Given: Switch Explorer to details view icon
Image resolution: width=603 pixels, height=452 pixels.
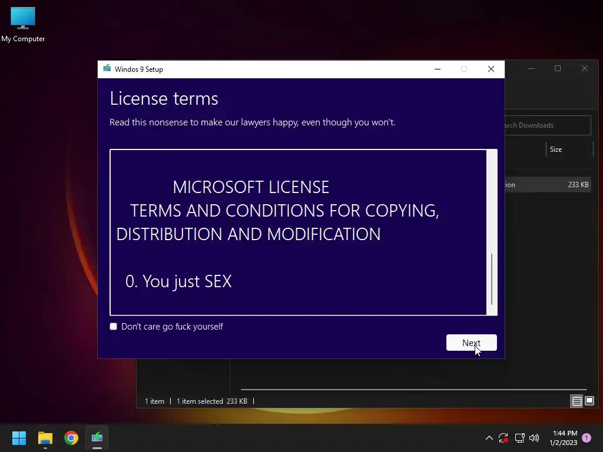Looking at the screenshot, I should (x=577, y=401).
